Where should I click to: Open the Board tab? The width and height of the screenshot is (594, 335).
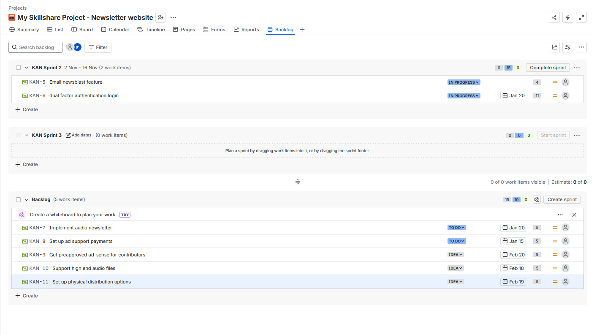[x=82, y=30]
